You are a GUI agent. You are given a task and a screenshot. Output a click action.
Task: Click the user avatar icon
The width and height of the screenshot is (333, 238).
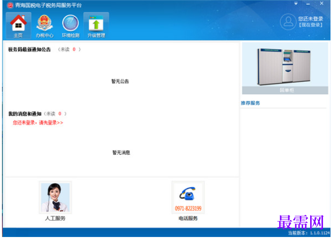288,22
